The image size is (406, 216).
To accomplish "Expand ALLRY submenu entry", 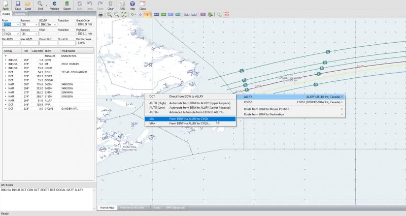I will tap(291, 97).
